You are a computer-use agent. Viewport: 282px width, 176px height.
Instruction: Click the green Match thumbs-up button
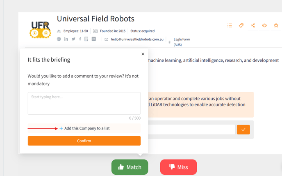(x=130, y=167)
